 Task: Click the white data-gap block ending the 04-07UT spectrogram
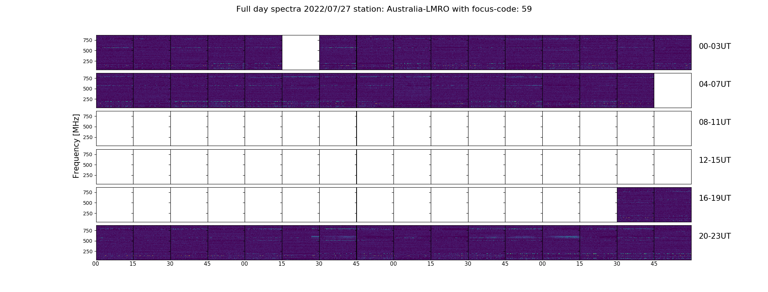click(673, 91)
